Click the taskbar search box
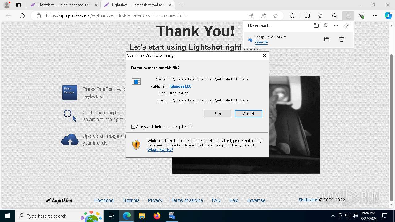The height and width of the screenshot is (222, 395). pyautogui.click(x=59, y=216)
